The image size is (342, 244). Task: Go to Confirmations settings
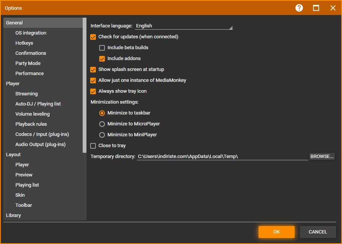31,53
